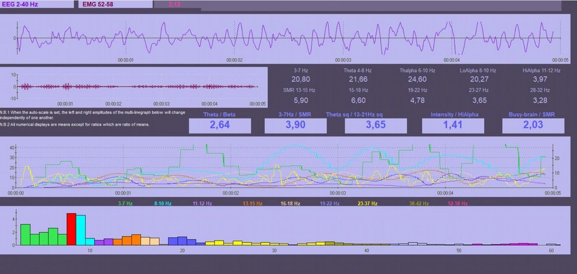Click the 00:00:03 marker on EEG waveform
Viewport: 577px width, 274px height.
343,59
